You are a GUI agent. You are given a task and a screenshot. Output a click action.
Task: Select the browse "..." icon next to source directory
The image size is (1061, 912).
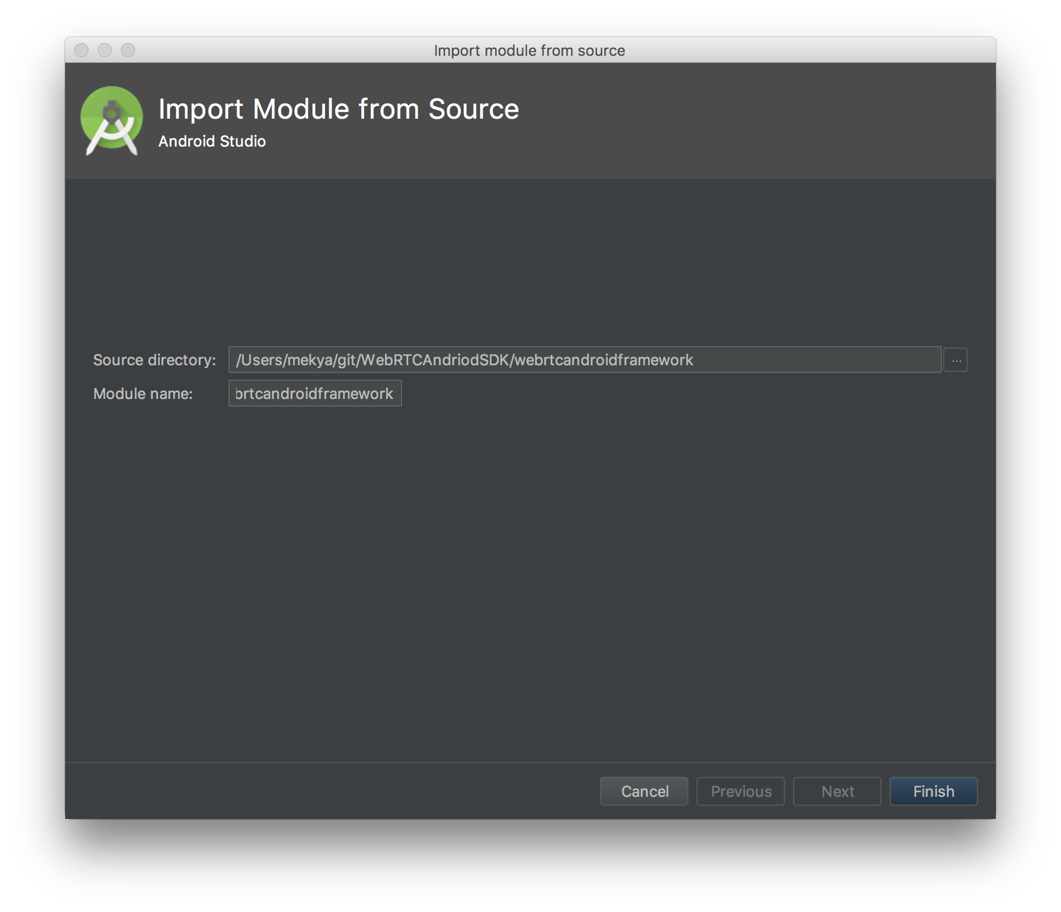(955, 359)
